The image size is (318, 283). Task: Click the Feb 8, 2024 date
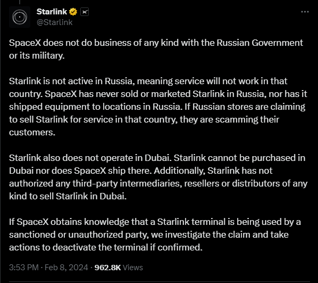coord(66,268)
